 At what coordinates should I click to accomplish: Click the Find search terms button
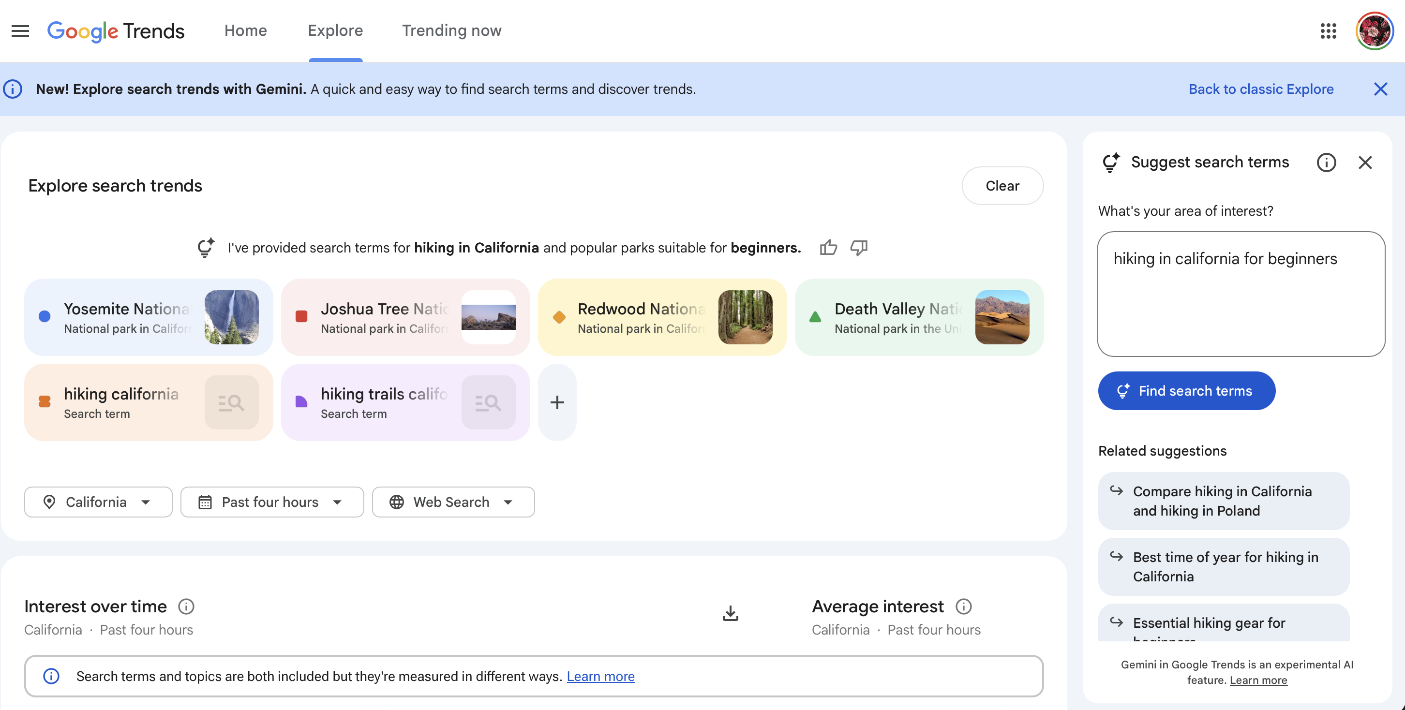(x=1187, y=391)
